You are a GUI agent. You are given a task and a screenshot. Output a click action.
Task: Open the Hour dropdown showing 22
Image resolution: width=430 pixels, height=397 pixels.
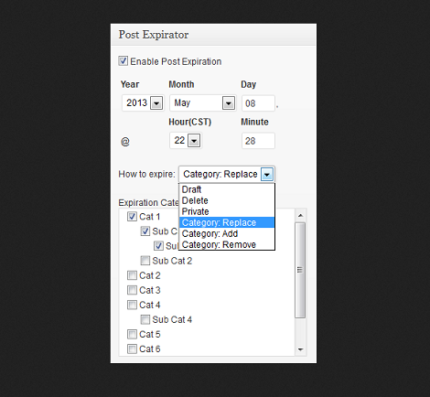(x=186, y=141)
